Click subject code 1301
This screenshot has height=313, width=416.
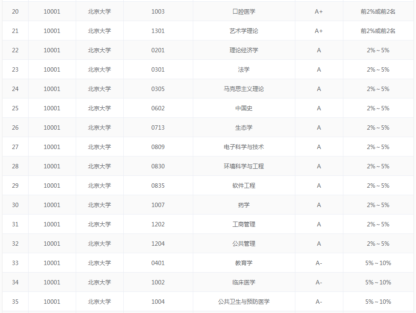tap(158, 31)
